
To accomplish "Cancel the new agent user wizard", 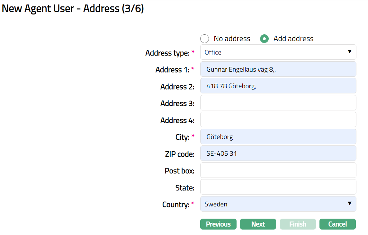I will pos(337,224).
